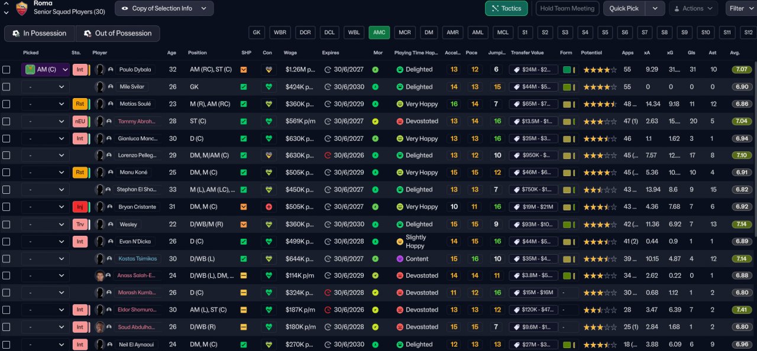Click the potential star rating on Matías Soulé's row

click(x=600, y=104)
